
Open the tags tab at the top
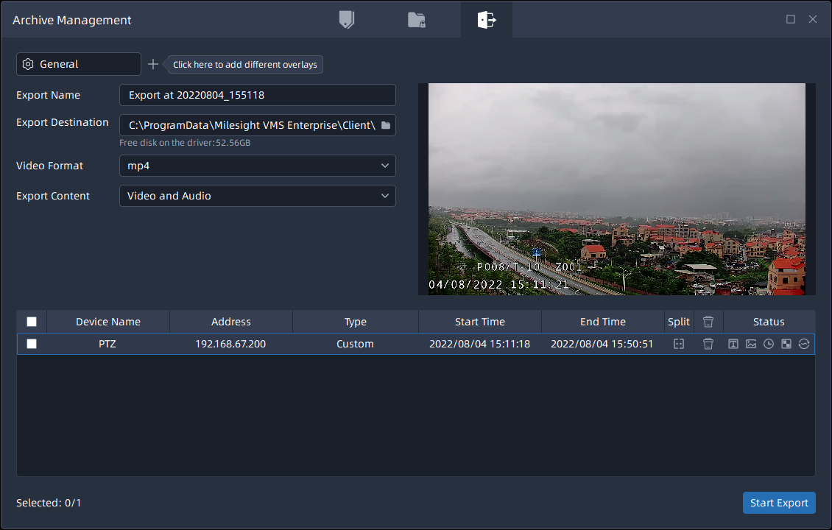[346, 20]
